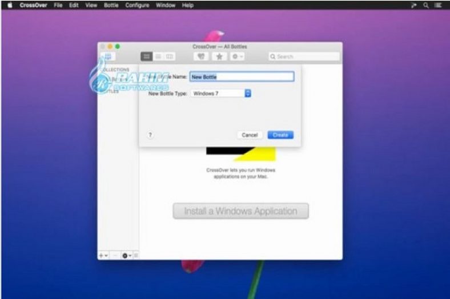
Task: Click the sidebar resize handle icon
Action: click(x=136, y=256)
